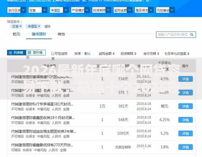Select the 建信理财 tab
202x157 pixels.
(39, 34)
